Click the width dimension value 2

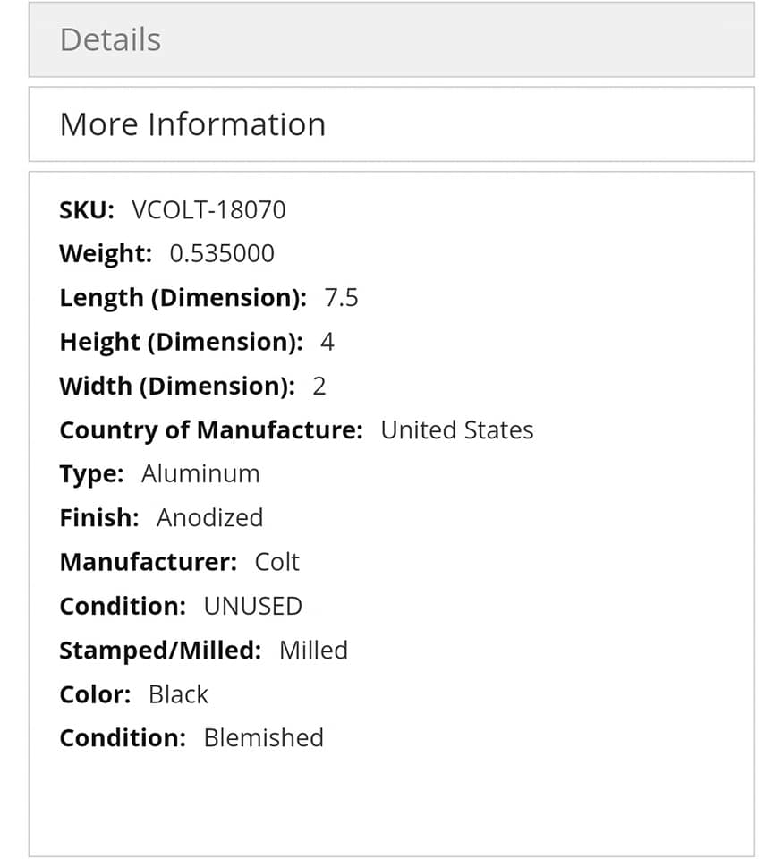(x=319, y=386)
